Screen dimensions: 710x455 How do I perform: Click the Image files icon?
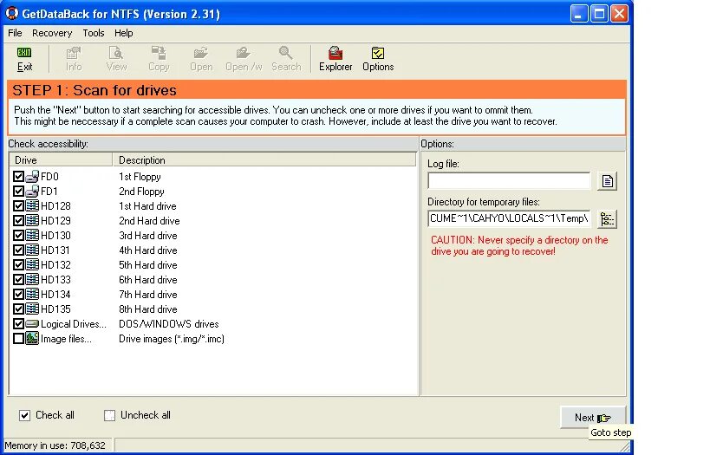point(32,338)
